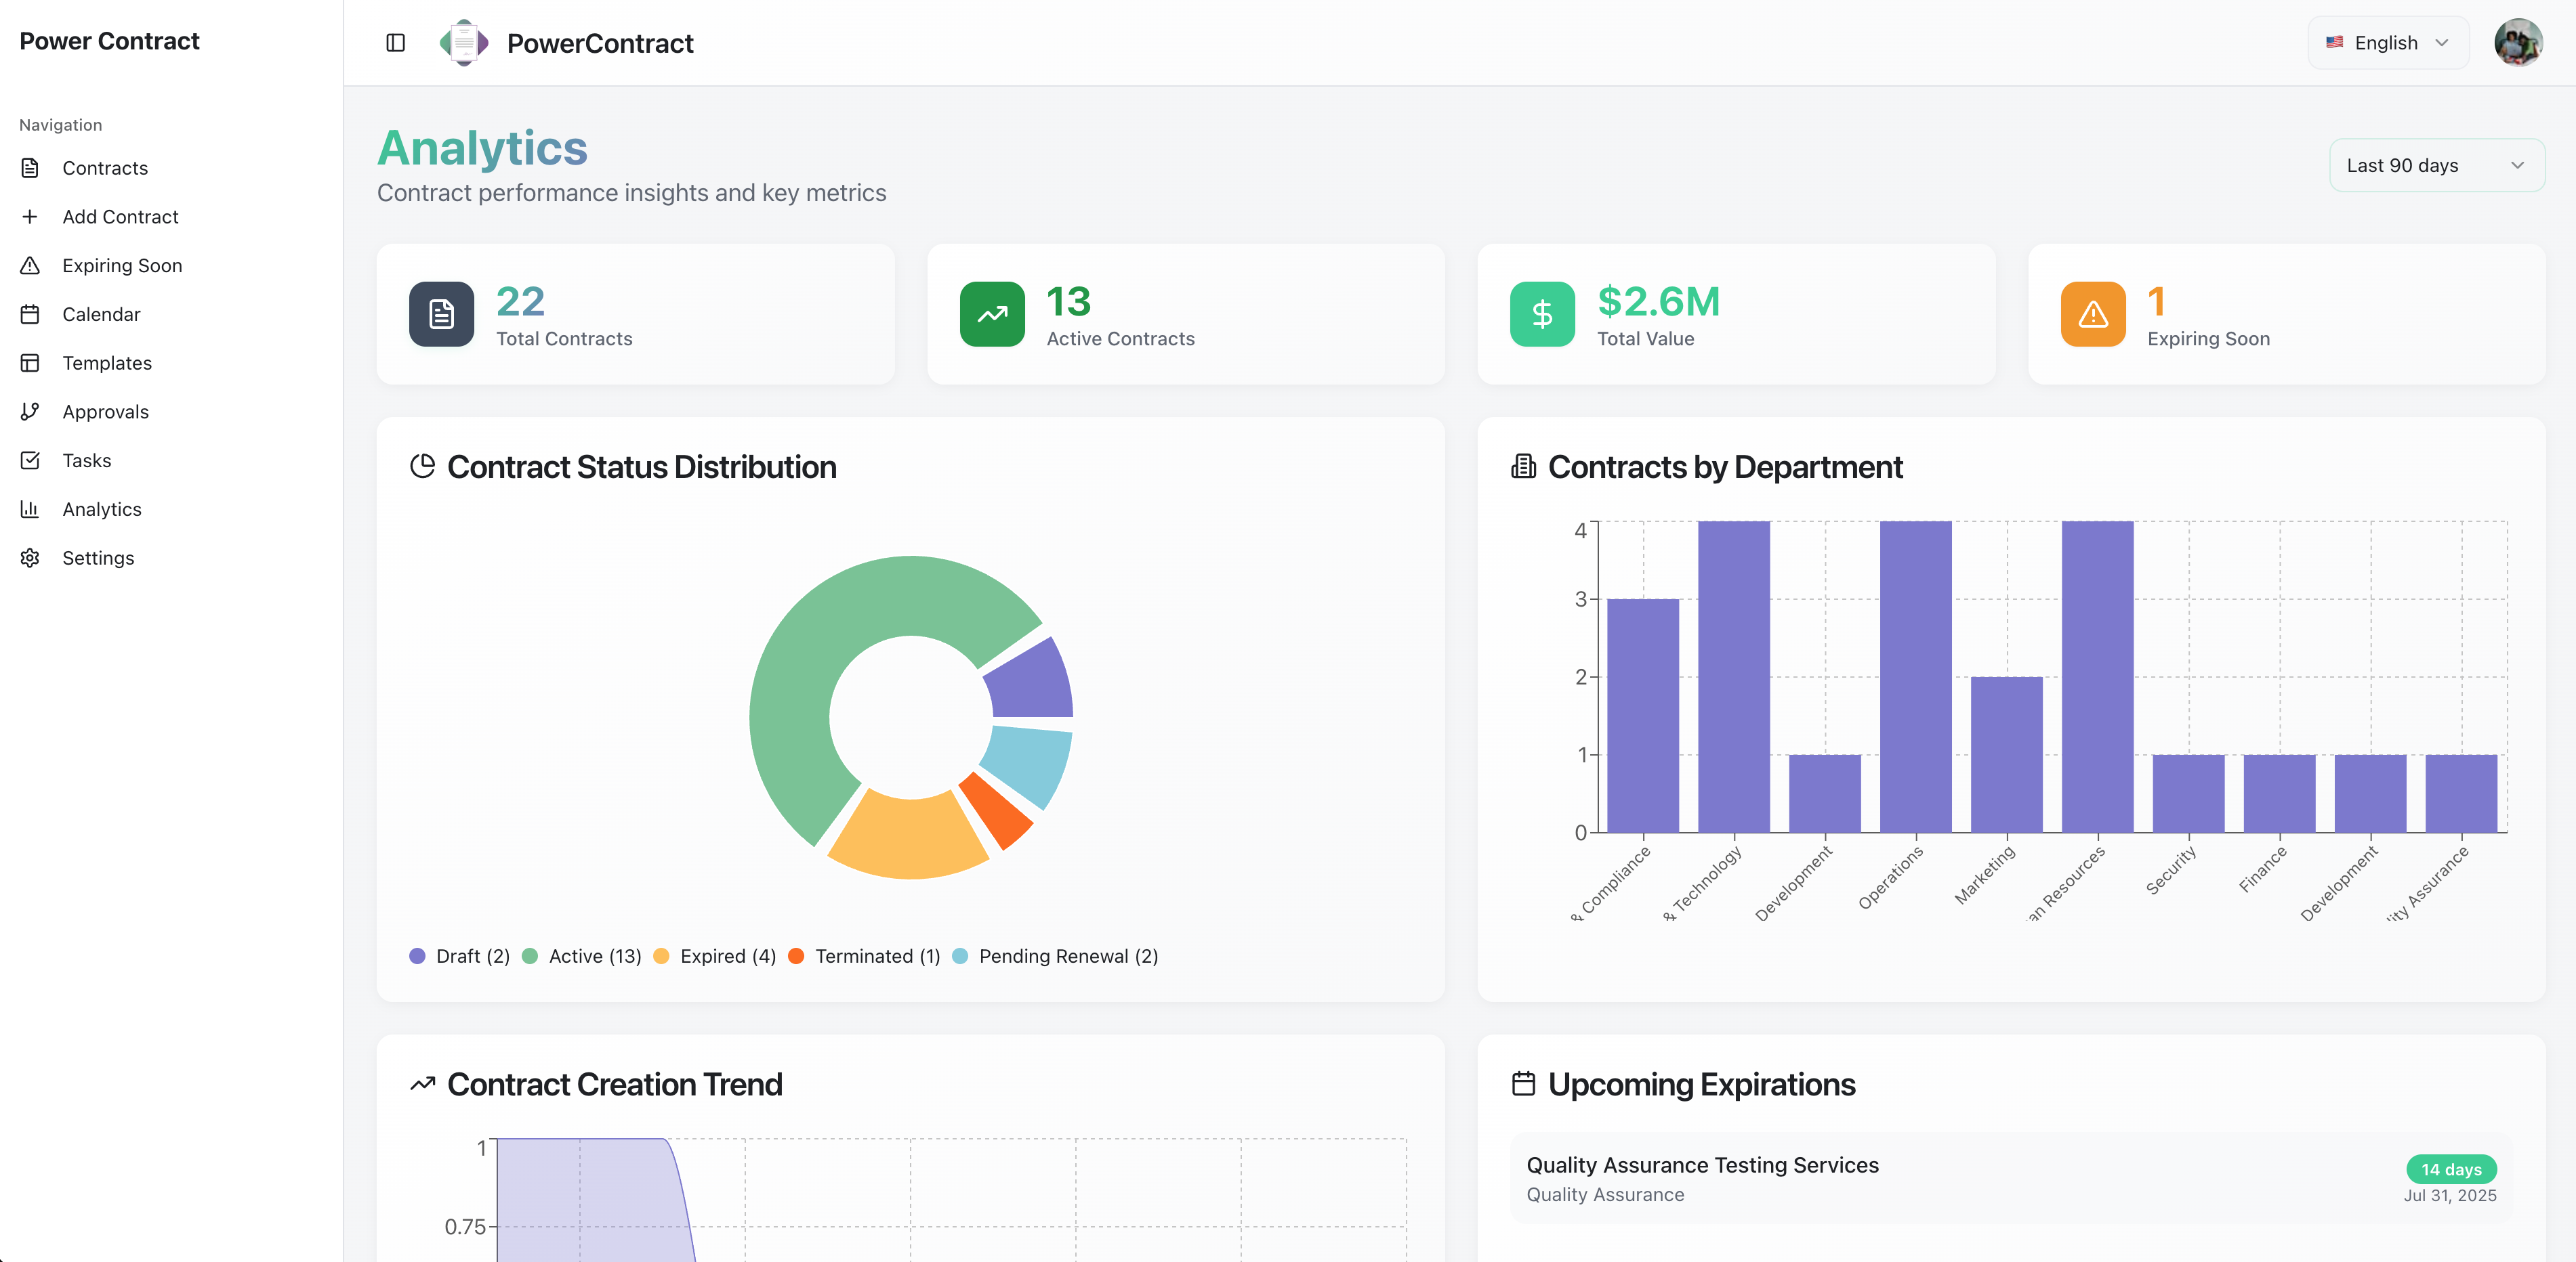Viewport: 2576px width, 1262px height.
Task: Toggle the Active legend item in the pie chart
Action: point(594,956)
